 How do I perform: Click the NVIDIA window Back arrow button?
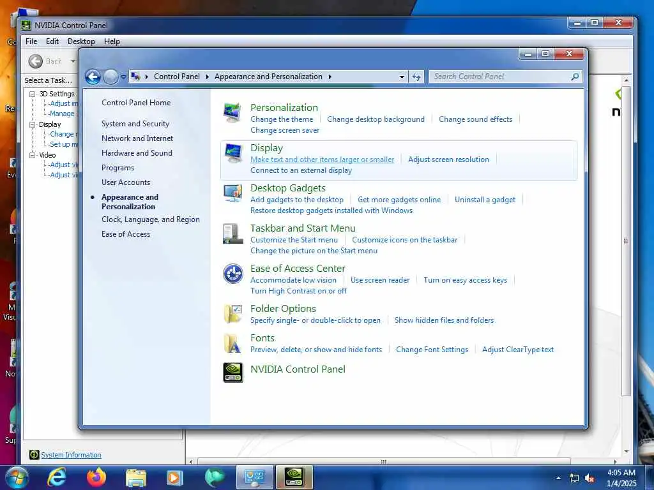point(36,61)
